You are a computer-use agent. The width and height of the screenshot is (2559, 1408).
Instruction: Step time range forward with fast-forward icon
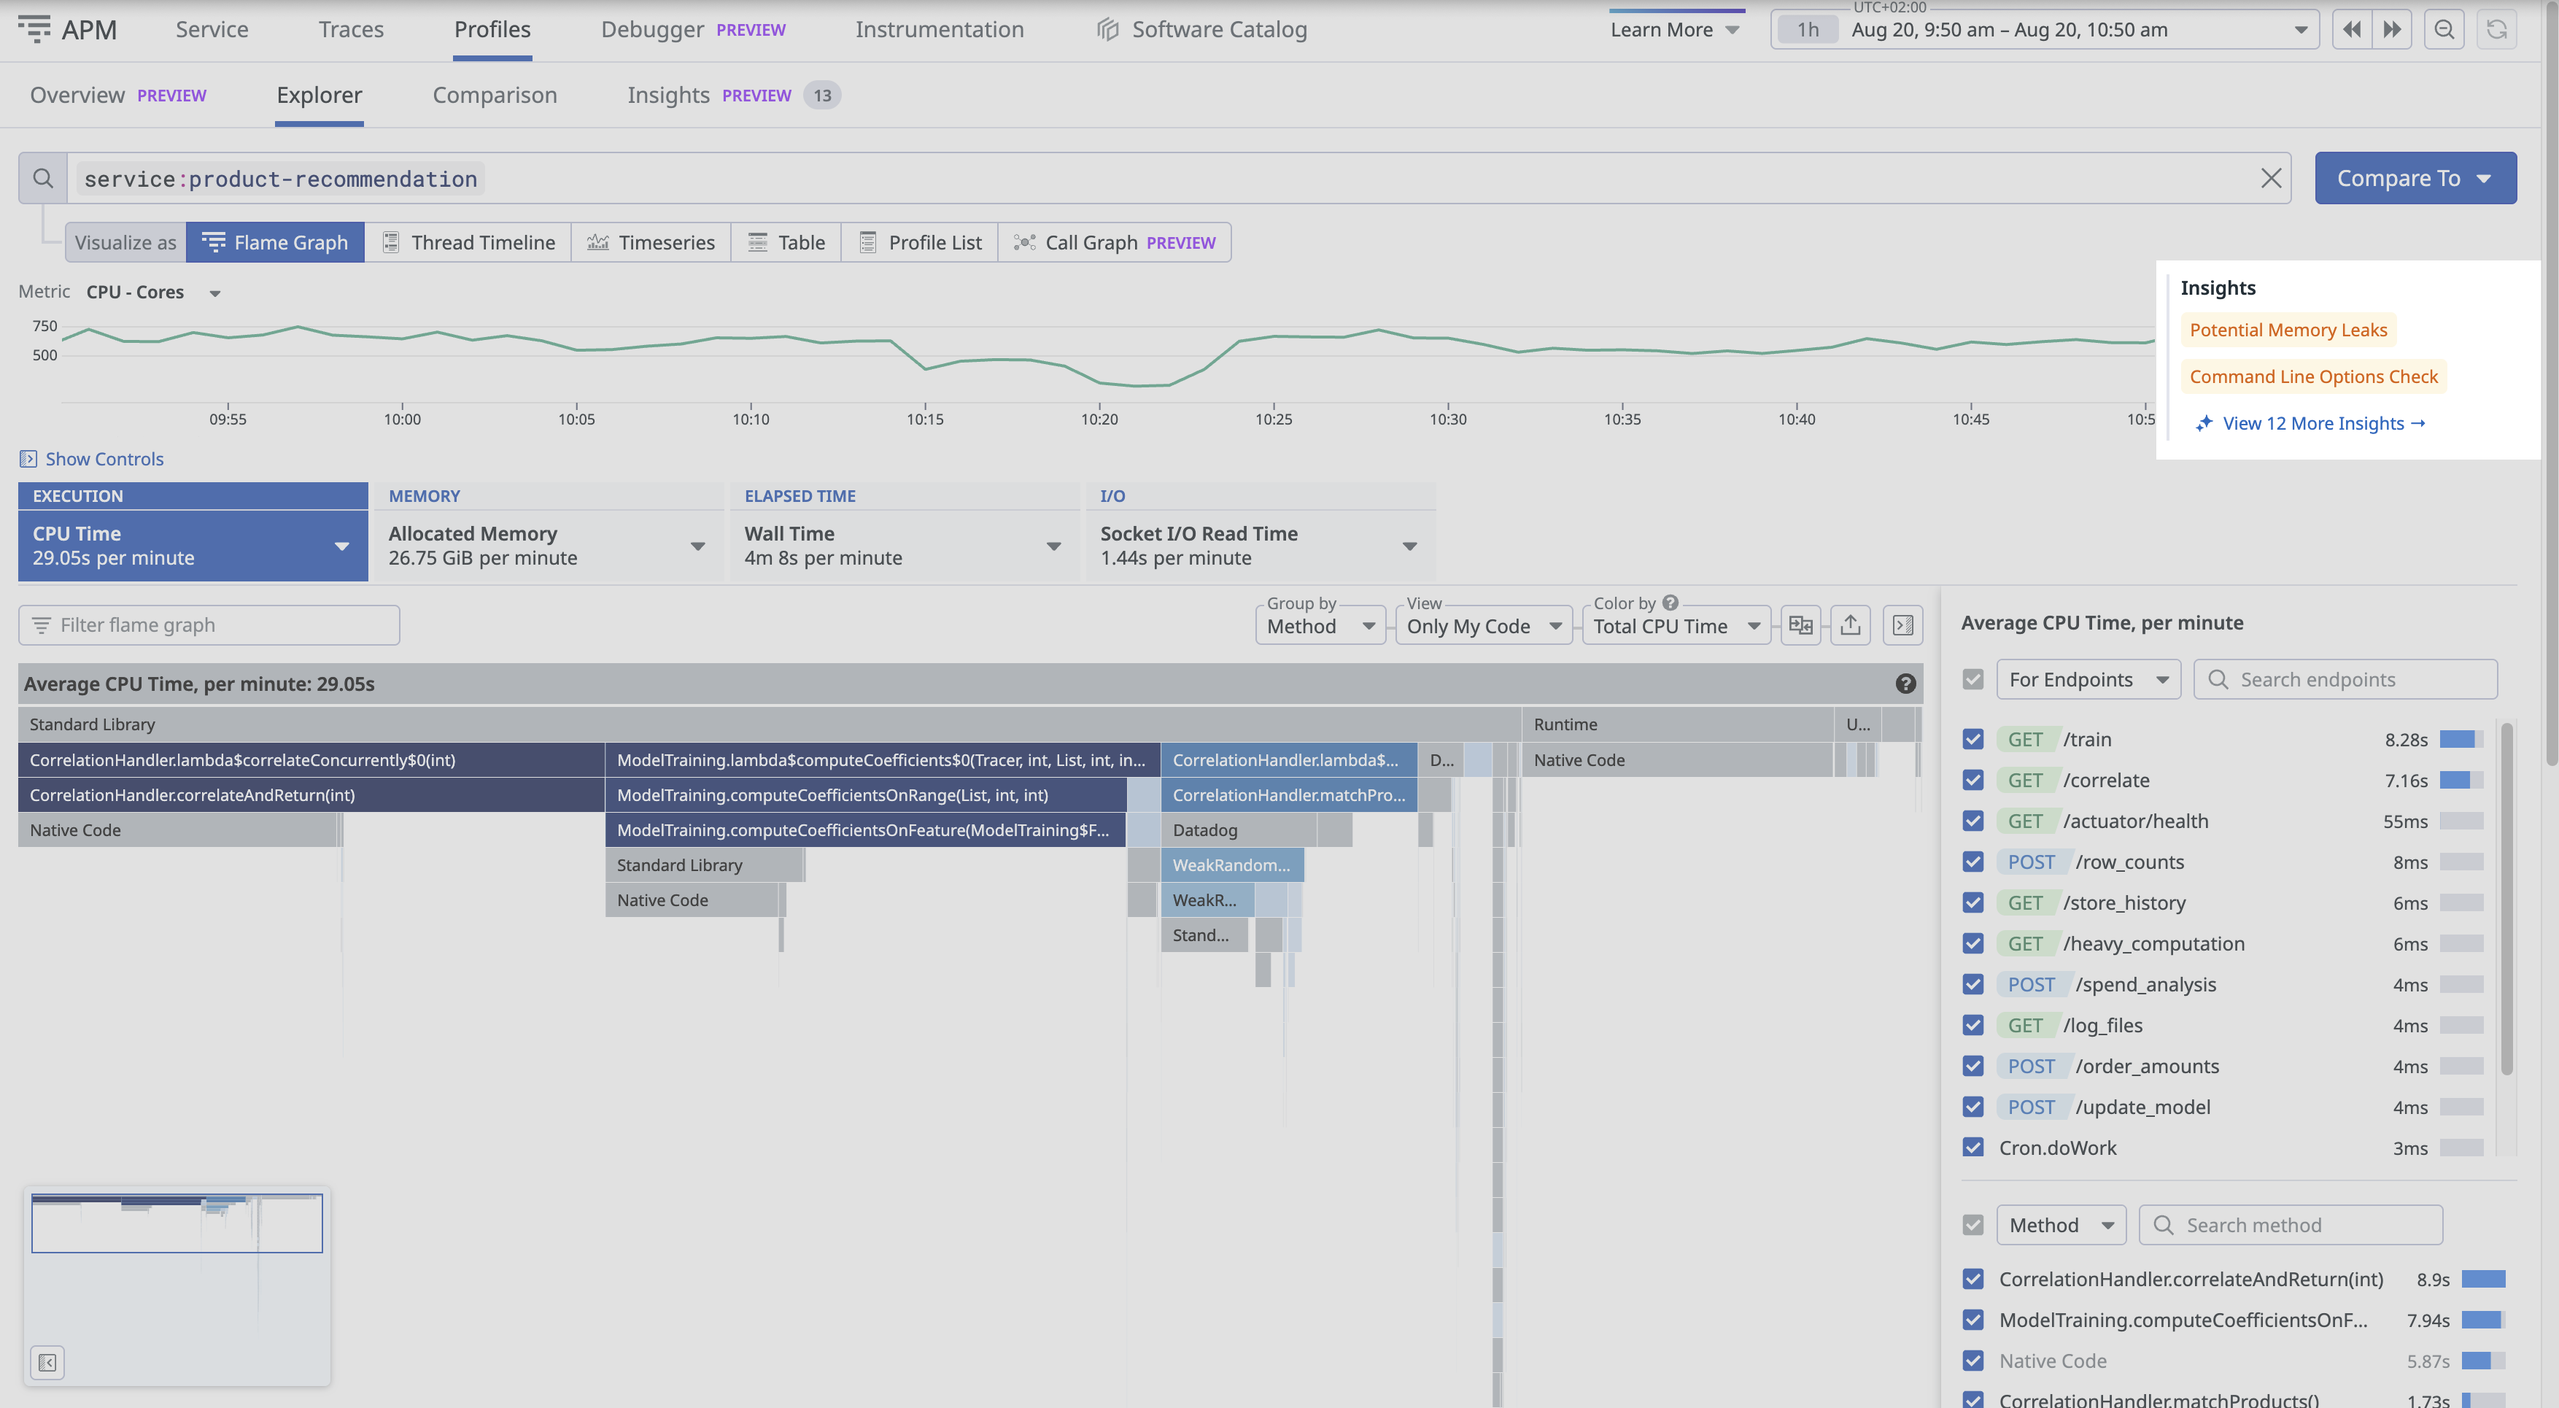click(2392, 30)
